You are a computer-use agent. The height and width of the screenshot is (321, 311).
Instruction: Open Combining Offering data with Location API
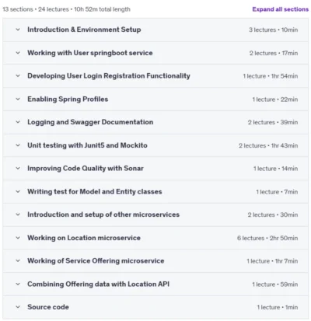[99, 284]
